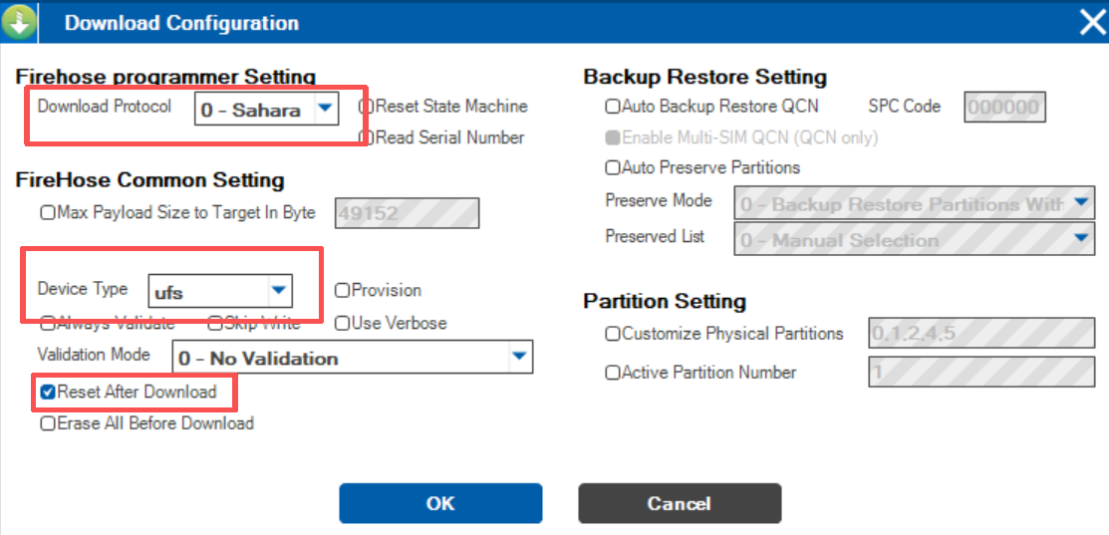Enable Read Serial Number checkbox
Screen dimensions: 1109x535
point(367,137)
